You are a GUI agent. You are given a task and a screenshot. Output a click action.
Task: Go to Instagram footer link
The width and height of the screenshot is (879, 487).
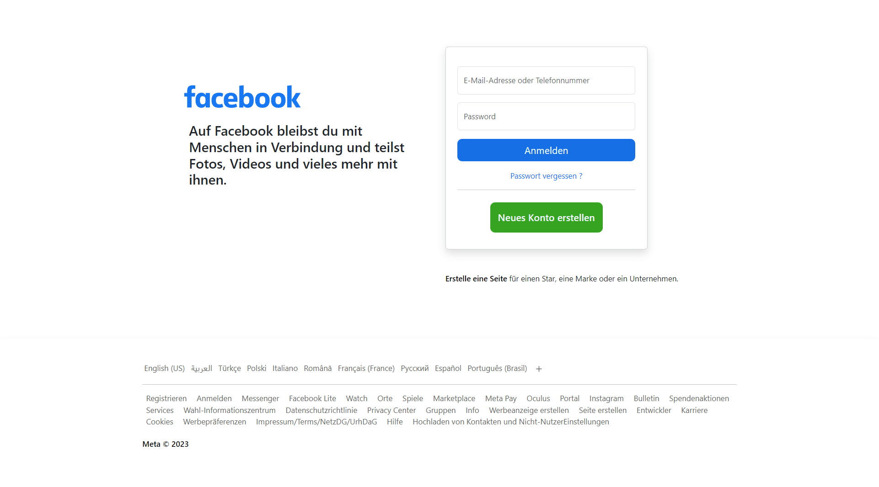click(606, 398)
